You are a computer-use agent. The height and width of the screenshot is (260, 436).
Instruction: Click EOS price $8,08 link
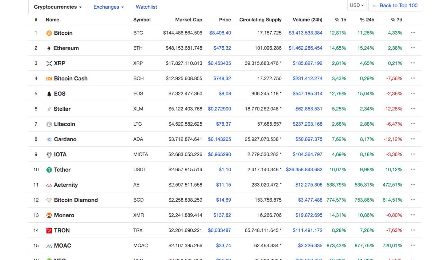[x=225, y=94]
